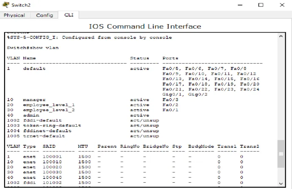Open the Config tab
This screenshot has width=292, height=189.
(x=44, y=15)
